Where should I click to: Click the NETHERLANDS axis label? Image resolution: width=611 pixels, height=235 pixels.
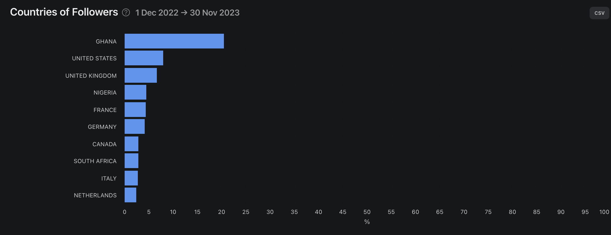pos(95,195)
